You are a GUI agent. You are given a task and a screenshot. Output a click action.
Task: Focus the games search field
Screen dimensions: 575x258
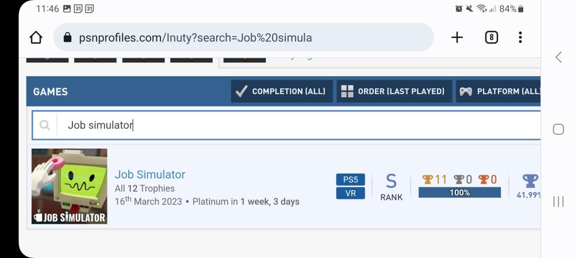coord(287,125)
